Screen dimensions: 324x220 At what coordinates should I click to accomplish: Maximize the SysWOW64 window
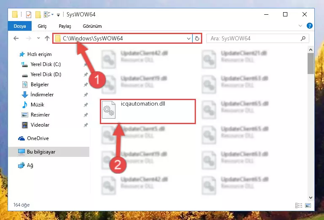click(x=285, y=14)
